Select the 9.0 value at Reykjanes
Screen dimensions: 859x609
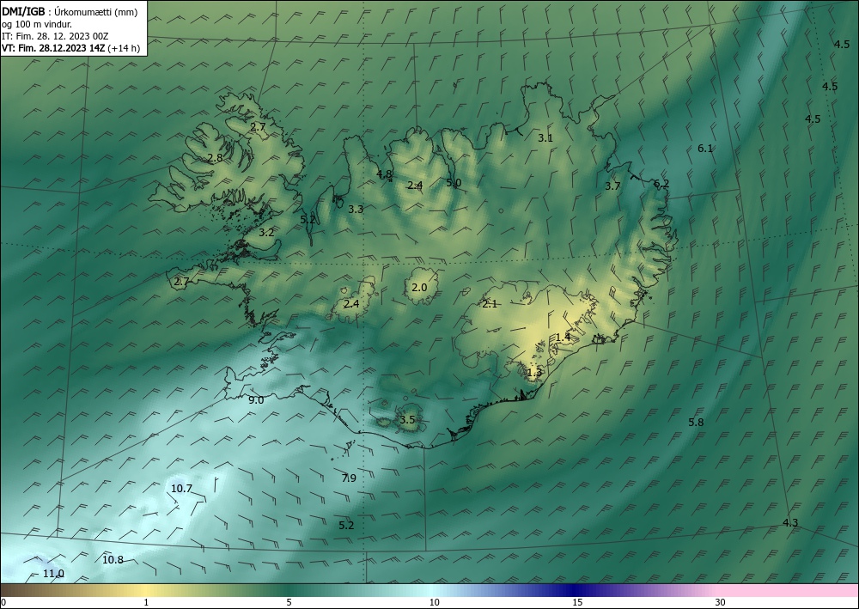256,399
